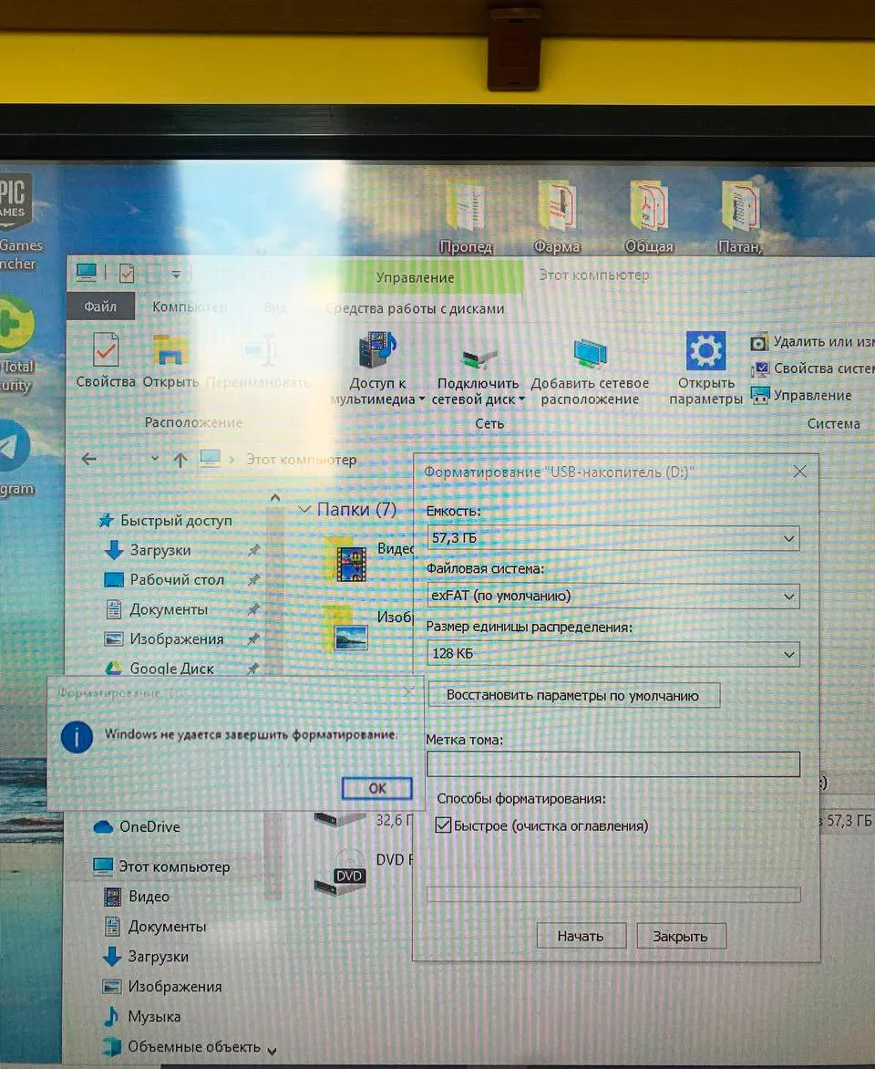This screenshot has width=875, height=1069.
Task: Select pinned Загрузки under Быстрый доступ
Action: coord(160,549)
